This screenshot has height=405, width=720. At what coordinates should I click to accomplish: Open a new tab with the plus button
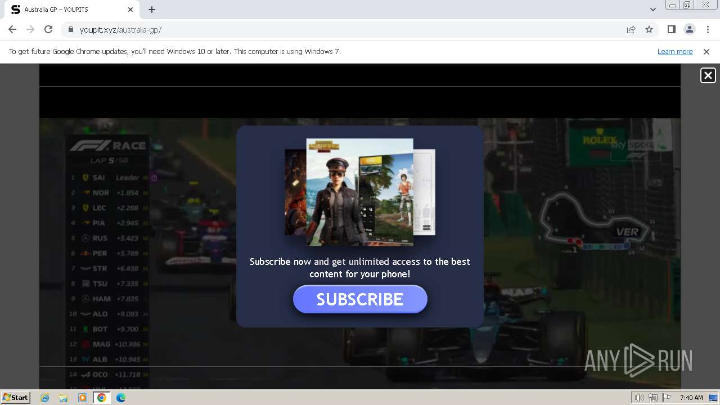[x=152, y=10]
